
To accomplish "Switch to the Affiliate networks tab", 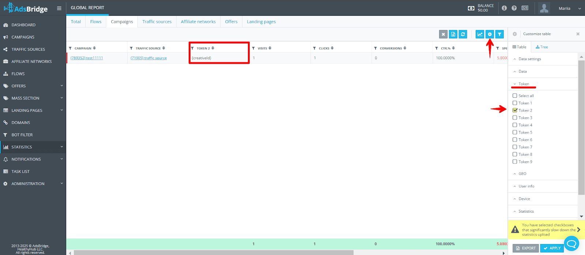I will click(x=198, y=22).
